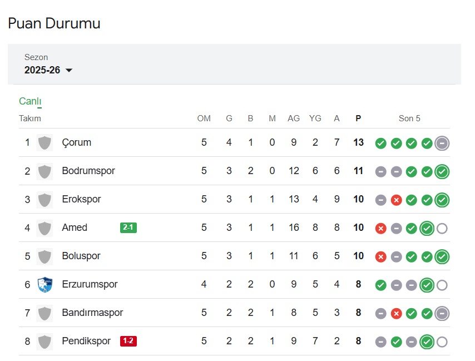Click Bandırmaspor's red loss result icon
The image size is (475, 361).
[396, 314]
